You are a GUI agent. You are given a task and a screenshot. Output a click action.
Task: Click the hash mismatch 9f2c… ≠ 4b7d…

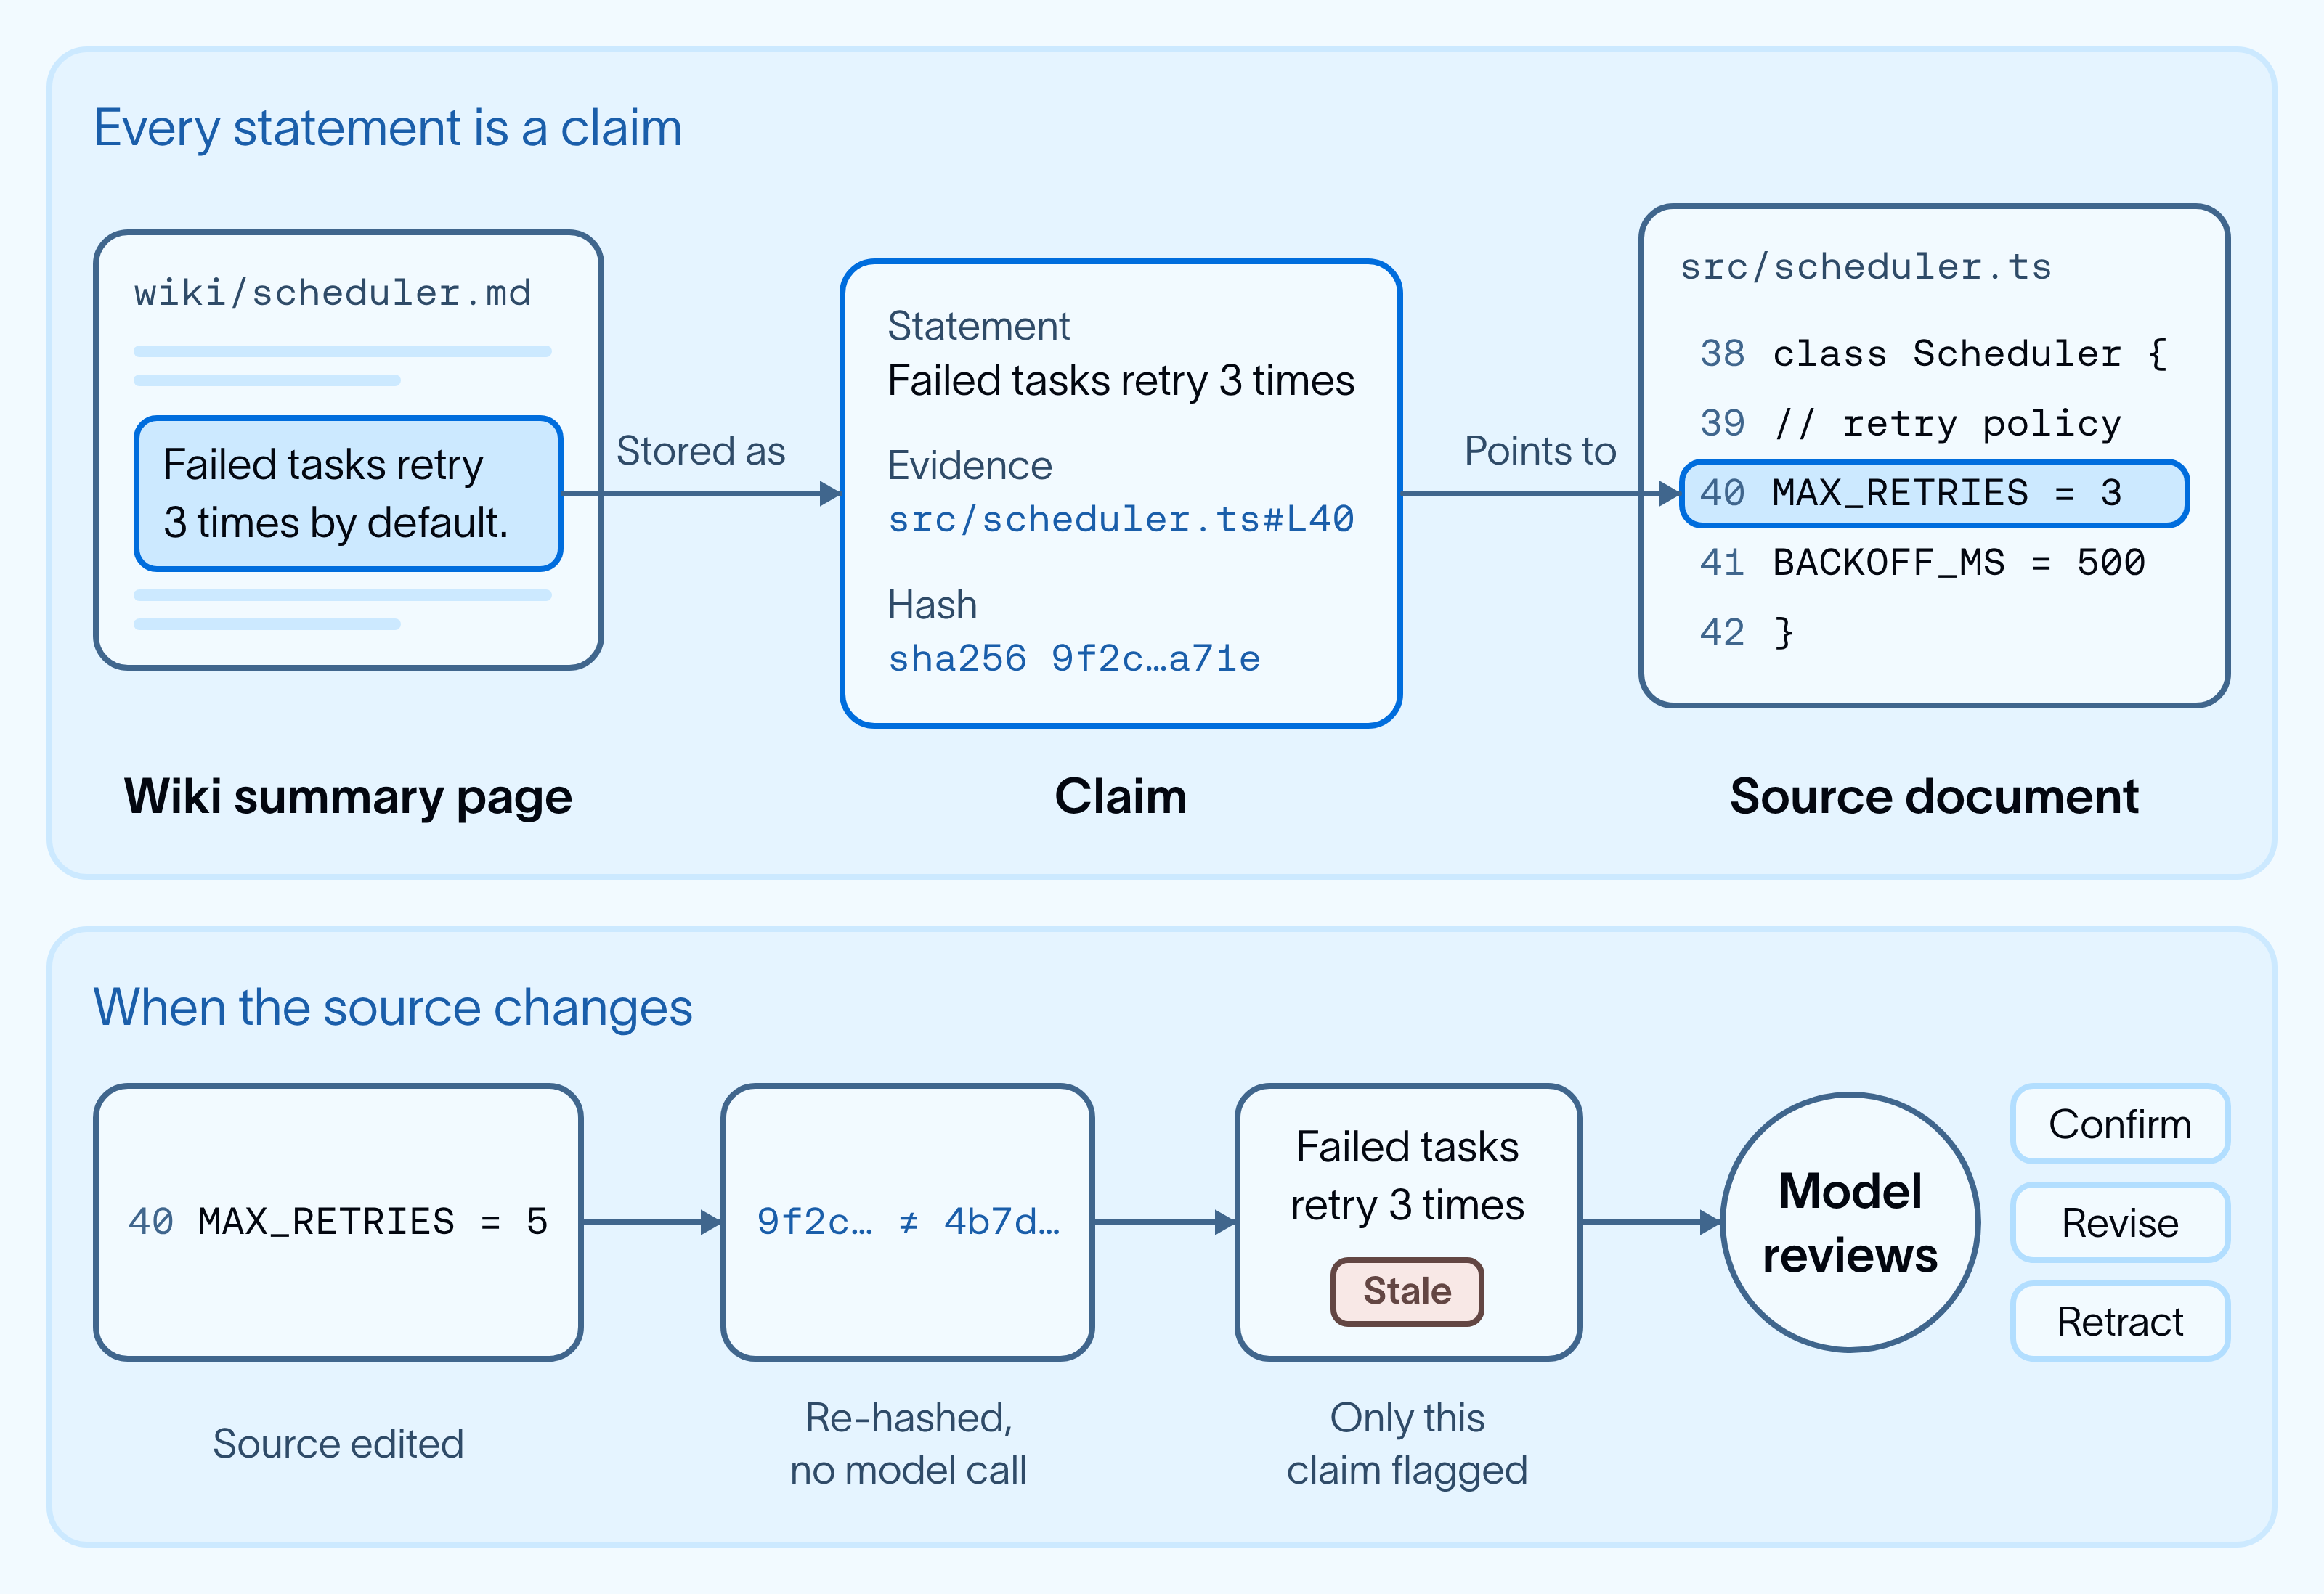click(x=907, y=1221)
